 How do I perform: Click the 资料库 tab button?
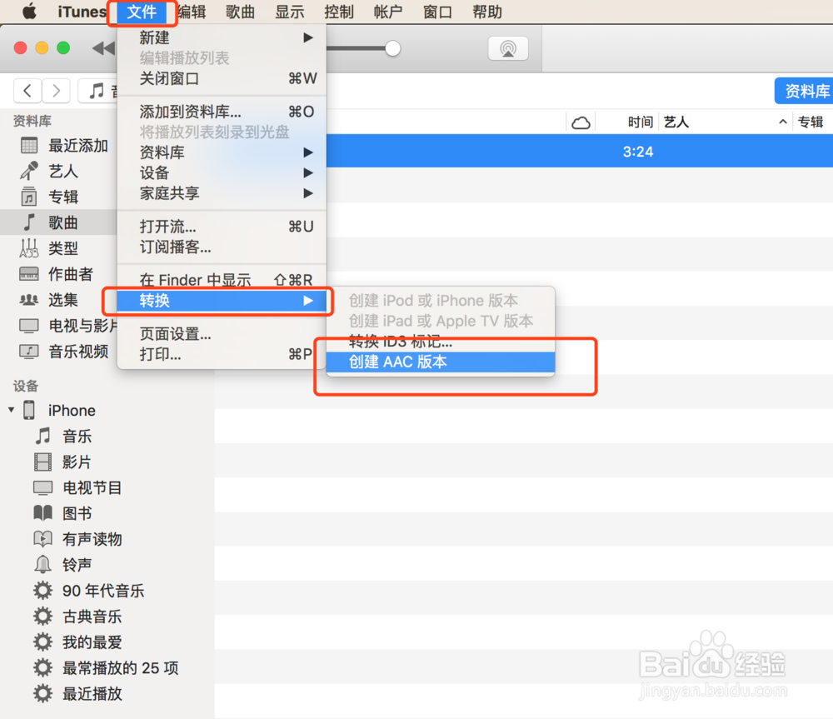coord(804,91)
